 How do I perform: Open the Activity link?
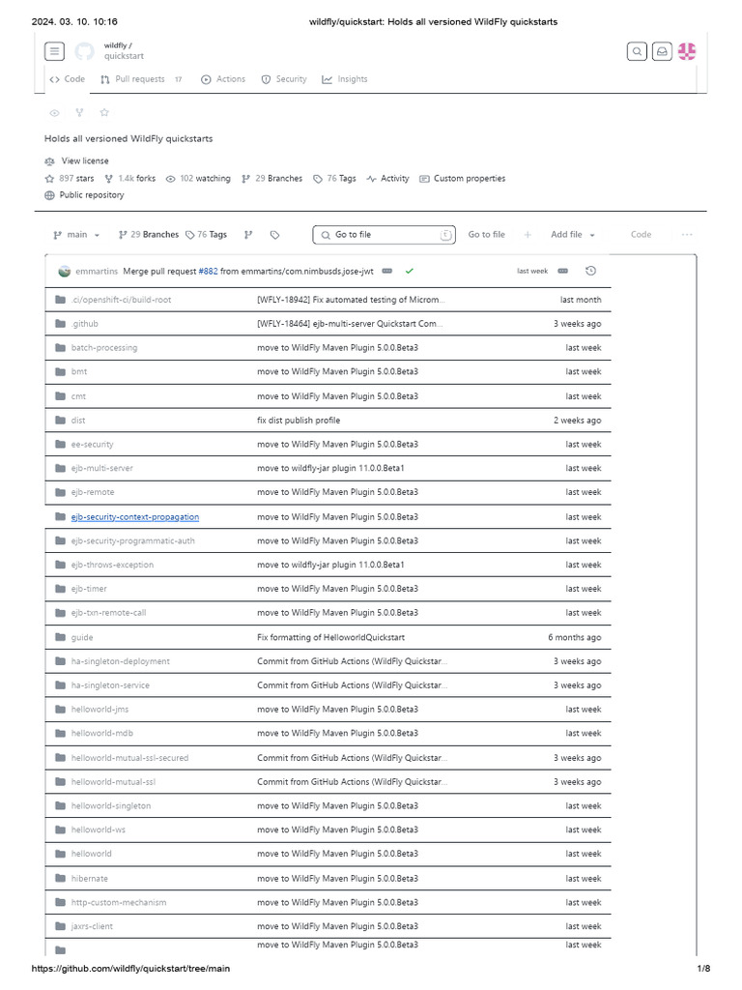tap(388, 179)
